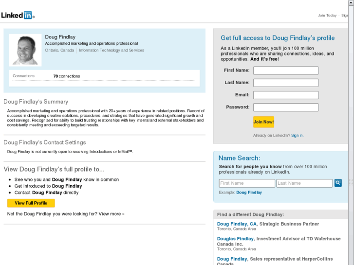
Task: Click into the Email field
Action: point(286,95)
